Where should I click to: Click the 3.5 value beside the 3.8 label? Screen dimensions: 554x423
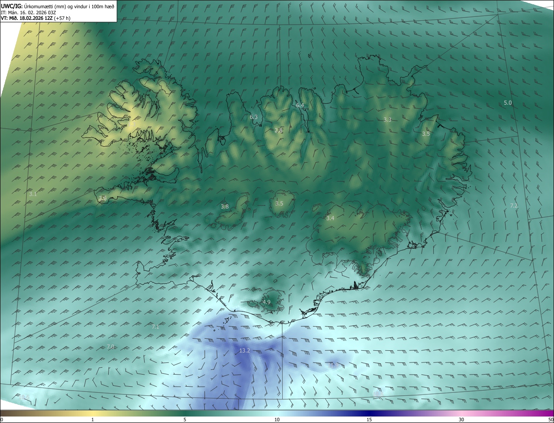(279, 203)
